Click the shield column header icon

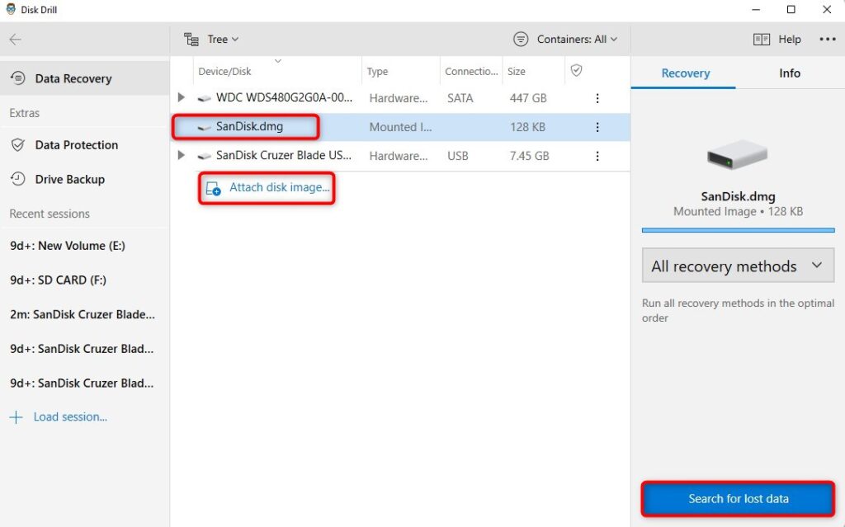[x=575, y=71]
